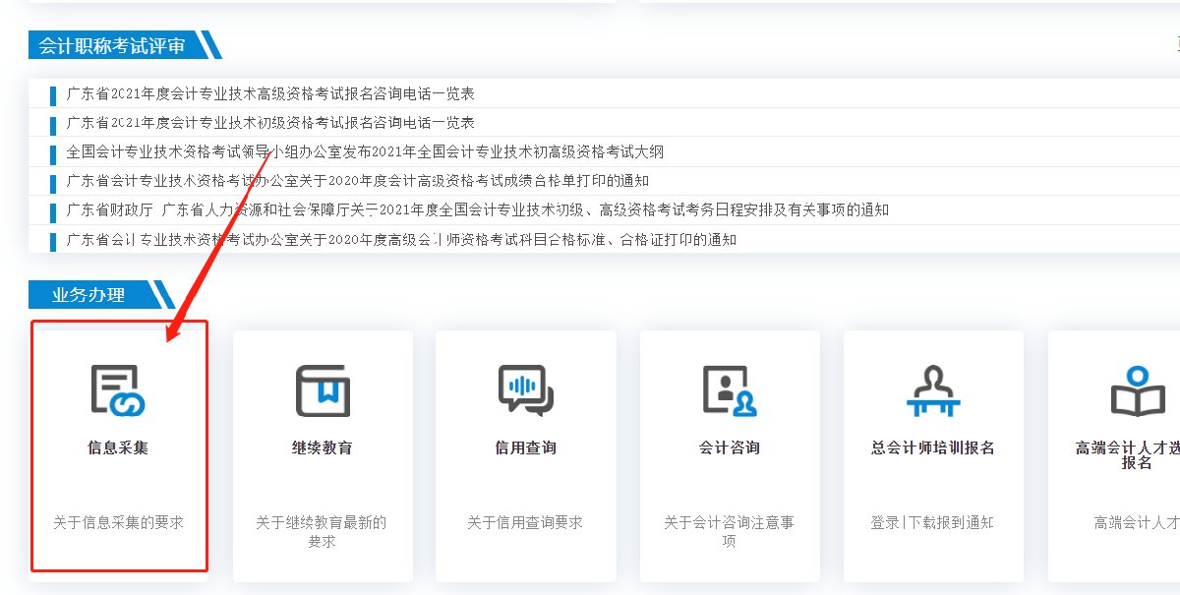The height and width of the screenshot is (595, 1180).
Task: Select the 业务办理 section header tab
Action: (88, 294)
